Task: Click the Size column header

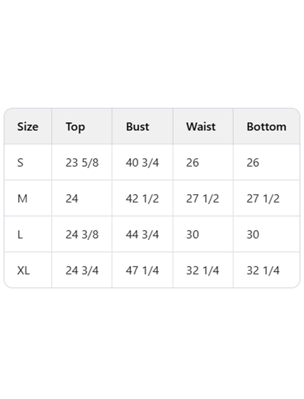Action: coord(28,127)
